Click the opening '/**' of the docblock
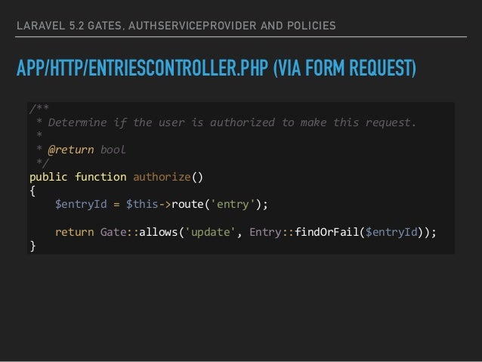 pos(39,108)
